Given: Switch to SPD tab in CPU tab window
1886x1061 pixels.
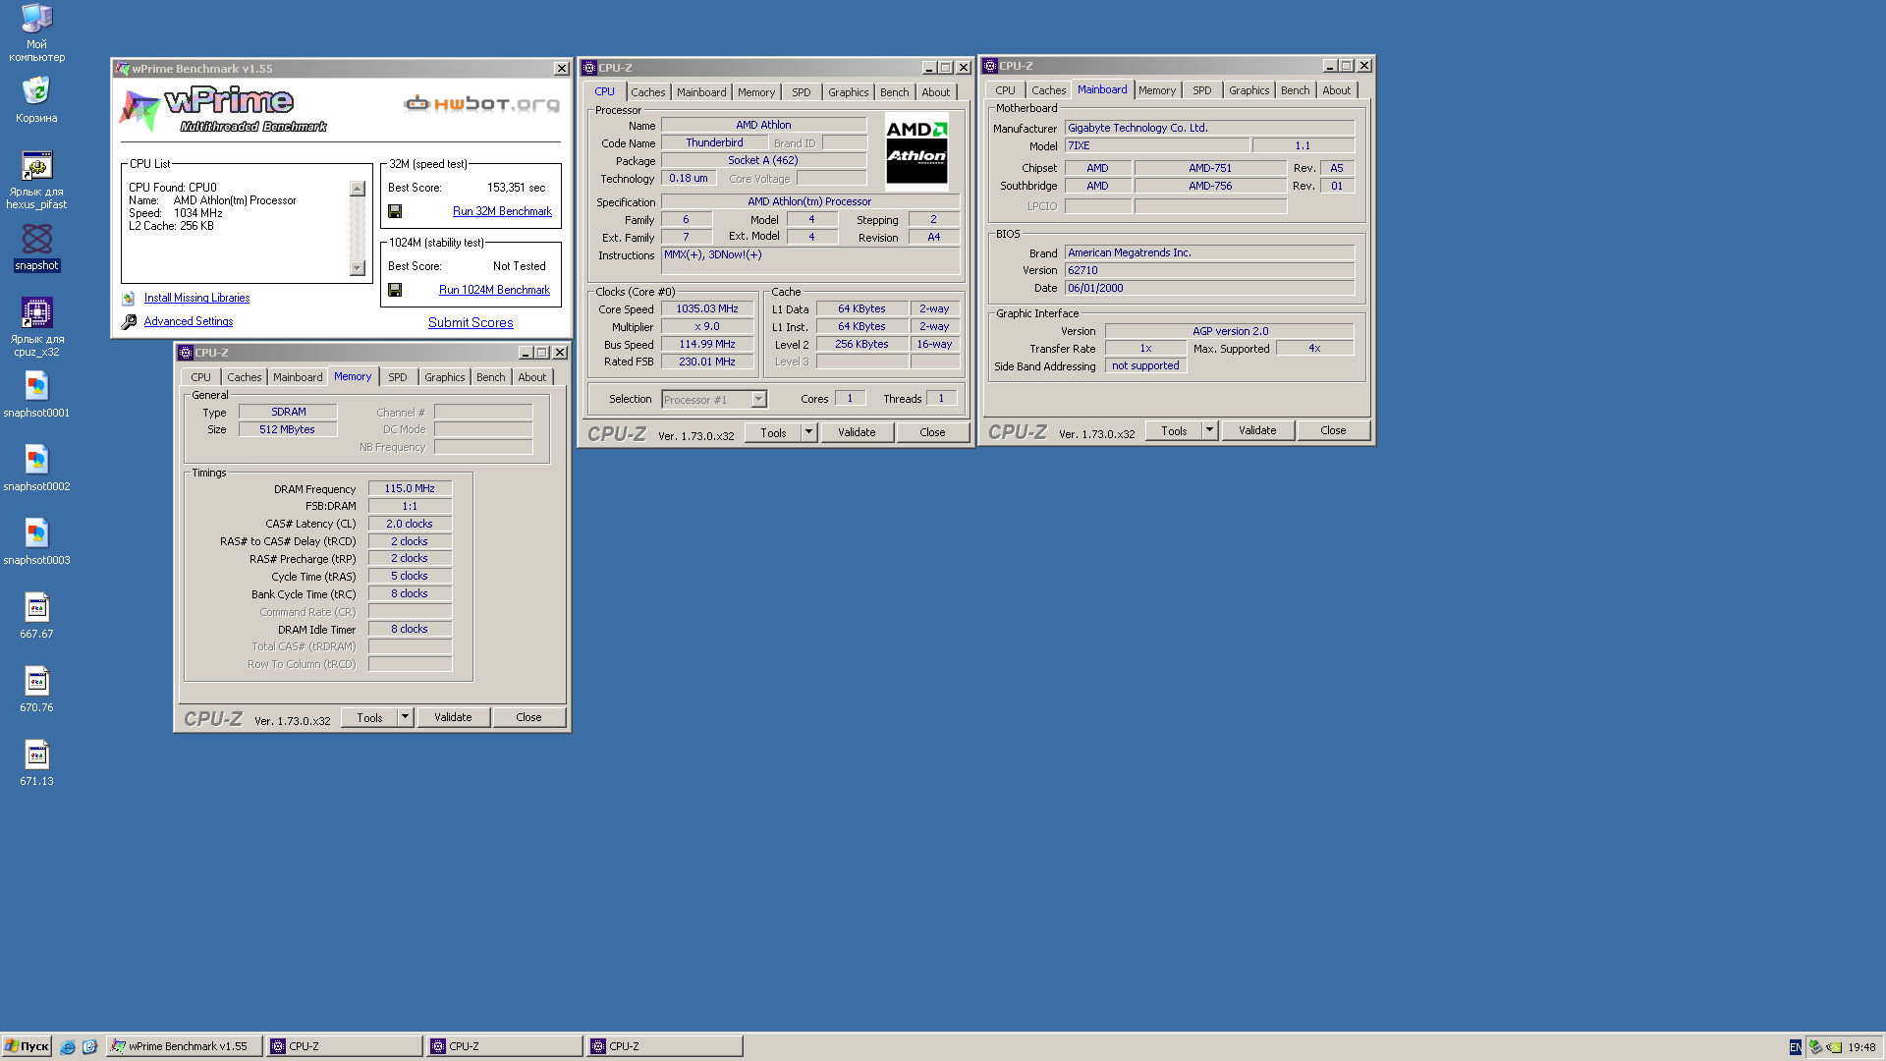Looking at the screenshot, I should coord(802,92).
